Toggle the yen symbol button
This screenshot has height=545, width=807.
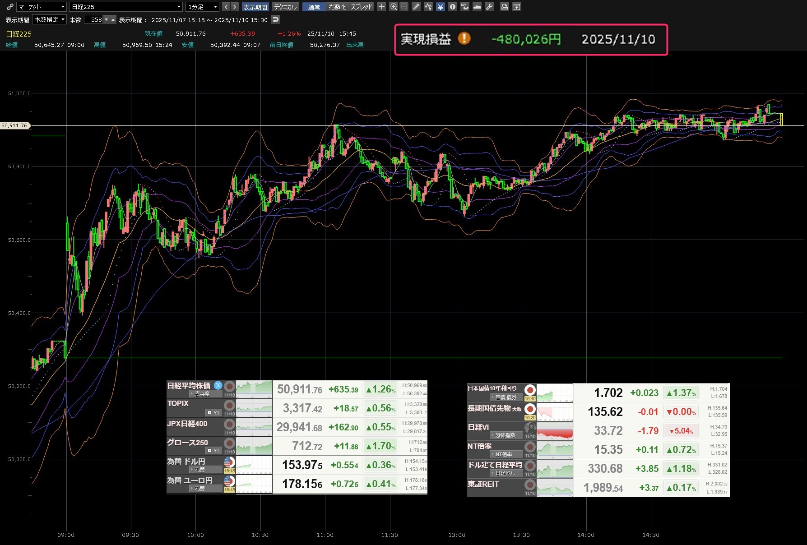(x=440, y=7)
